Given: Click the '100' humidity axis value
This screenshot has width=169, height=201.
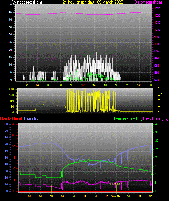Looking at the screenshot, I should [x=5, y=124].
